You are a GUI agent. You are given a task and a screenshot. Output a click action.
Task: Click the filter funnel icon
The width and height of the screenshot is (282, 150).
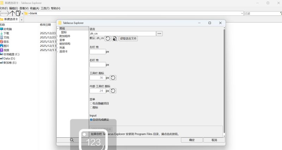281,13
